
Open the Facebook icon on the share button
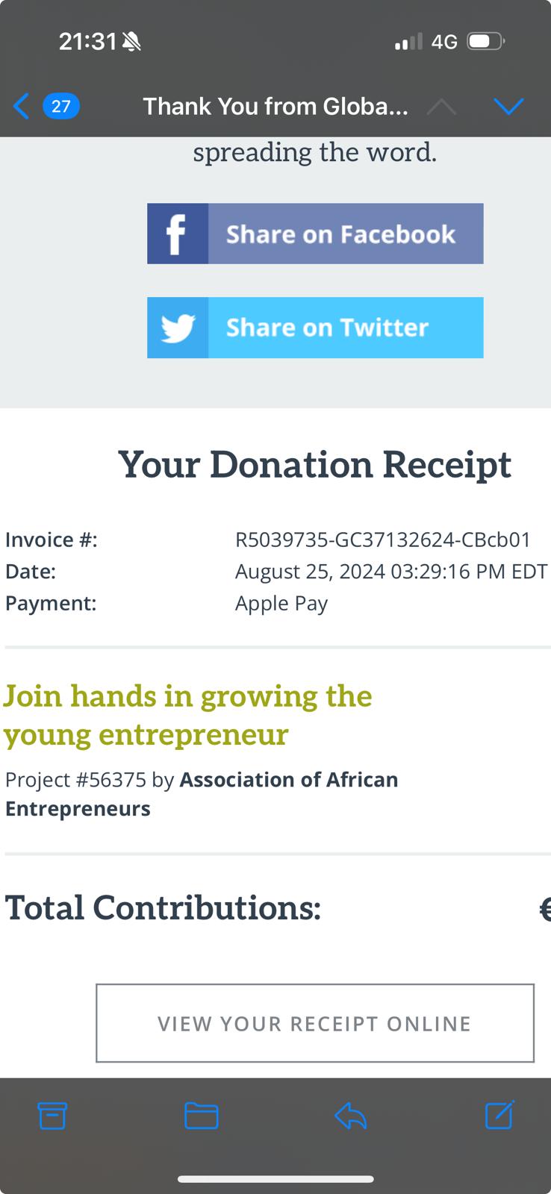tap(177, 233)
